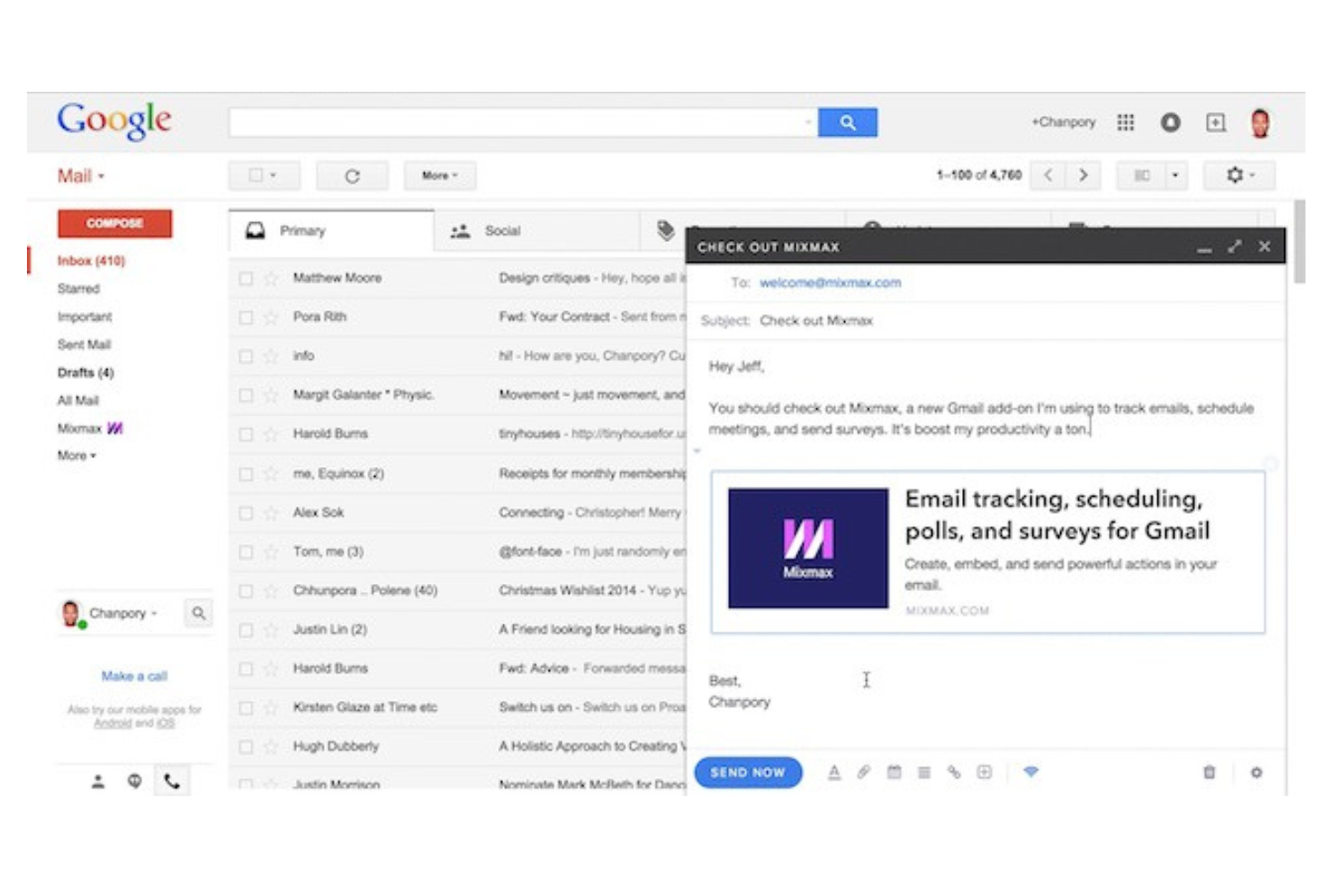Attach a file using the paperclip icon

tap(865, 772)
